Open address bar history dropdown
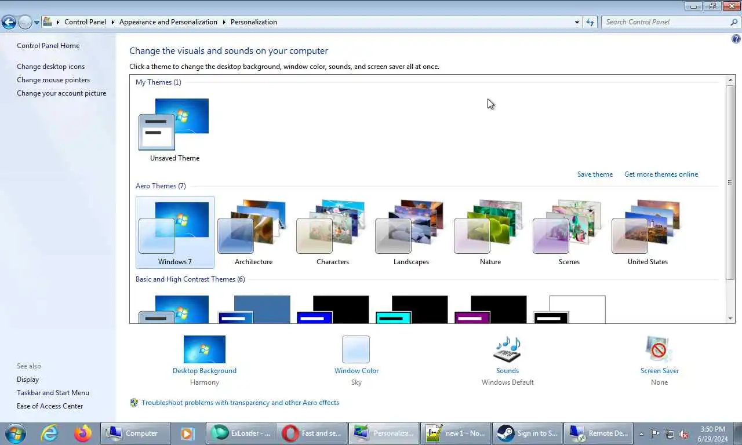This screenshot has height=445, width=742. pos(577,22)
